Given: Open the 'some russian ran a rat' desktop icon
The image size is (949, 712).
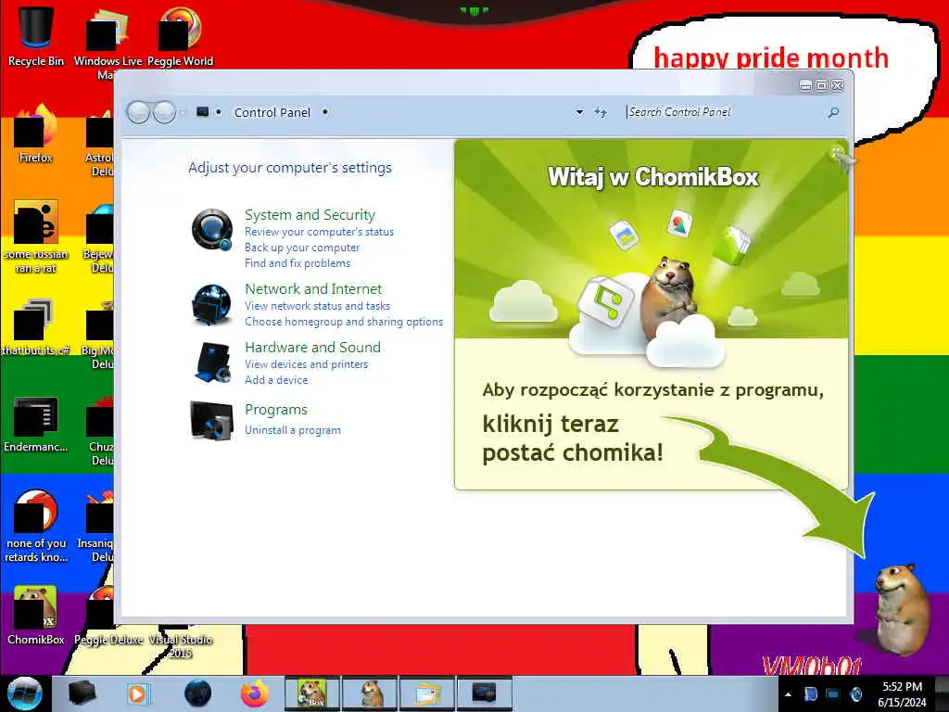Looking at the screenshot, I should (36, 236).
